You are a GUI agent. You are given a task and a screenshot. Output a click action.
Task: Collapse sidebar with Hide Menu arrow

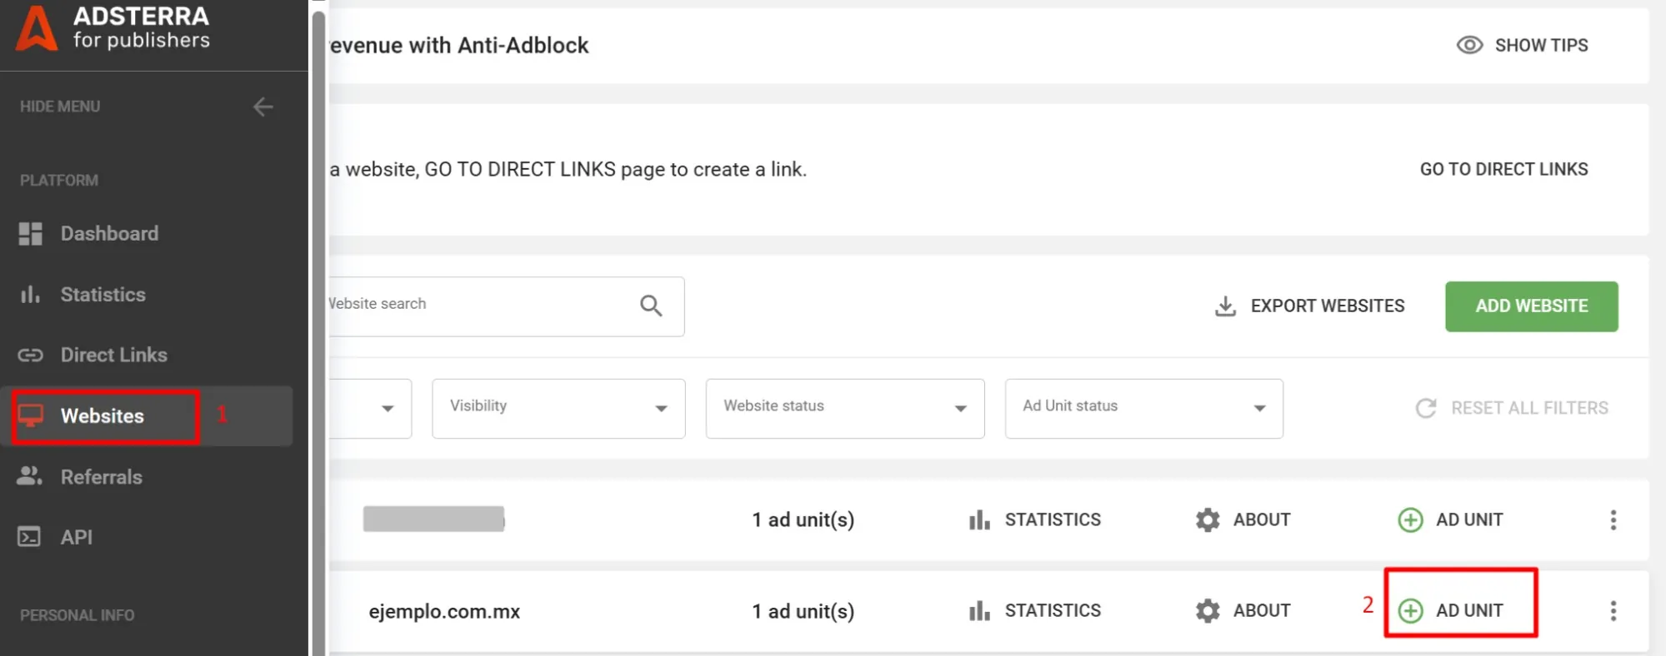click(x=263, y=107)
